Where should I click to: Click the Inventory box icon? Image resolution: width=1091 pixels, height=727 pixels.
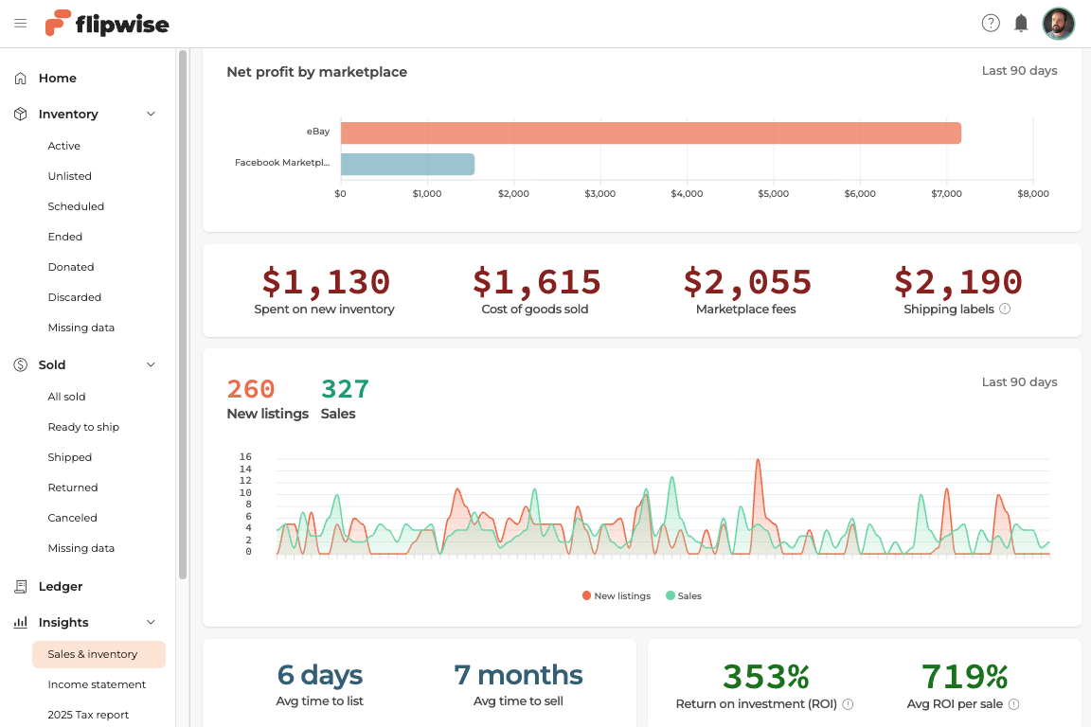point(21,115)
